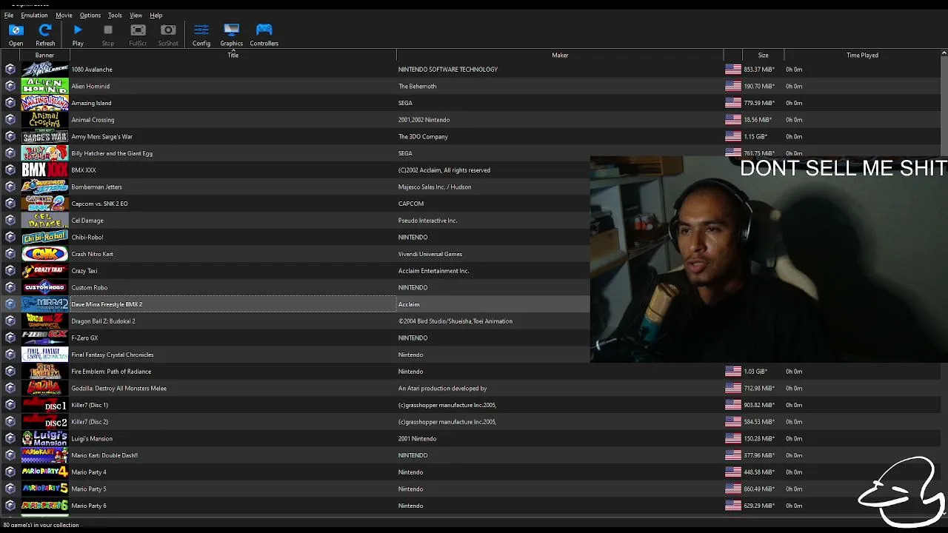
Task: Refresh the game list
Action: [x=45, y=34]
